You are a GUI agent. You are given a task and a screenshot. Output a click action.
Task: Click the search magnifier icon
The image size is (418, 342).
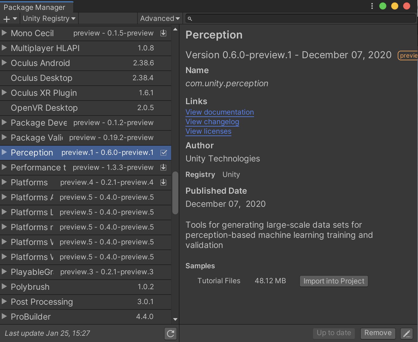(190, 19)
